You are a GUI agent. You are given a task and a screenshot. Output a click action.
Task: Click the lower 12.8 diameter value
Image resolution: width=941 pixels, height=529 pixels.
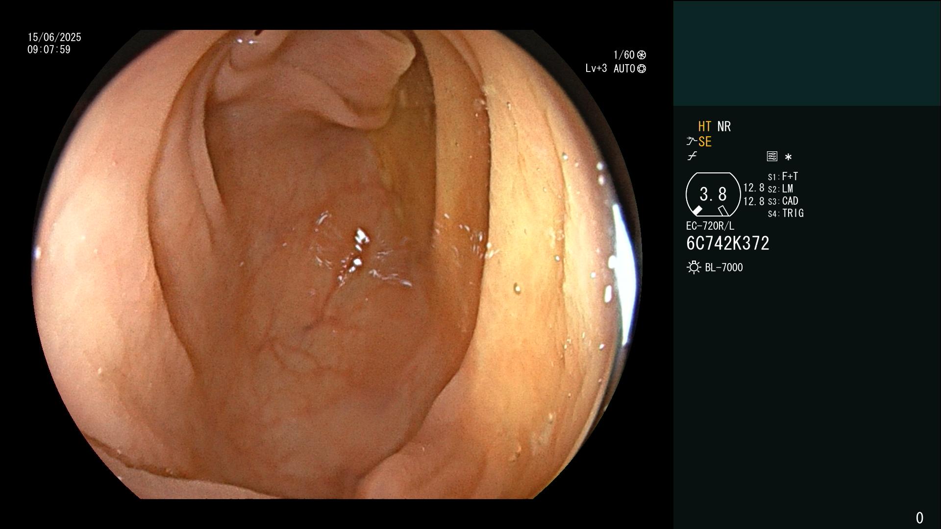(x=754, y=201)
